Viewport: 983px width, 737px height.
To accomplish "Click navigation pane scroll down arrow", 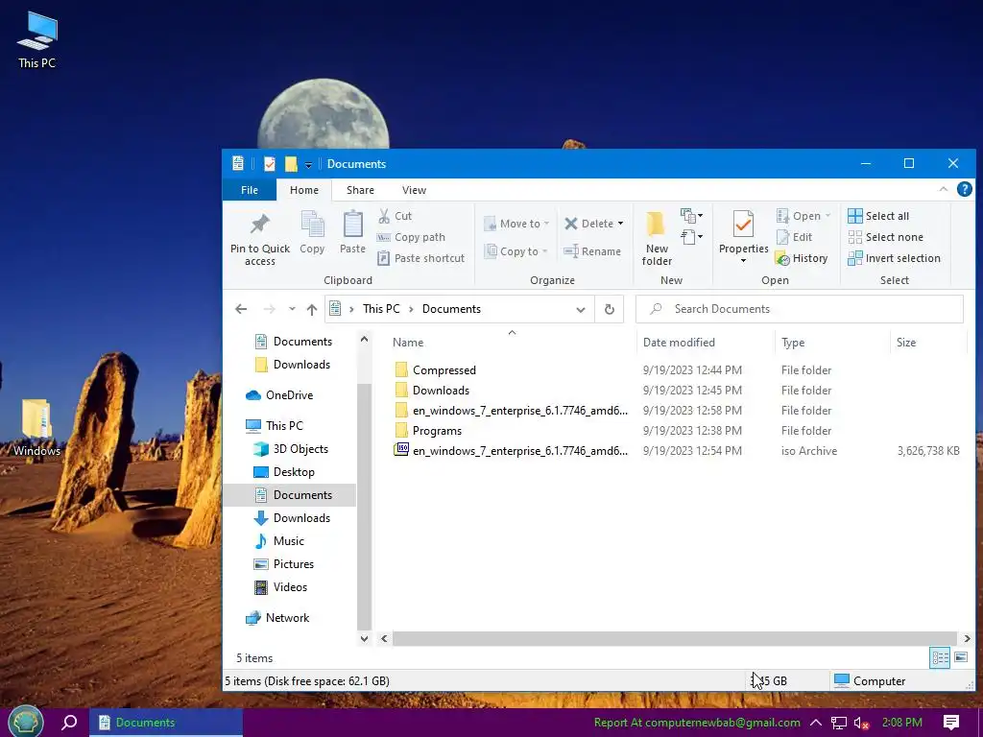I will click(x=364, y=638).
